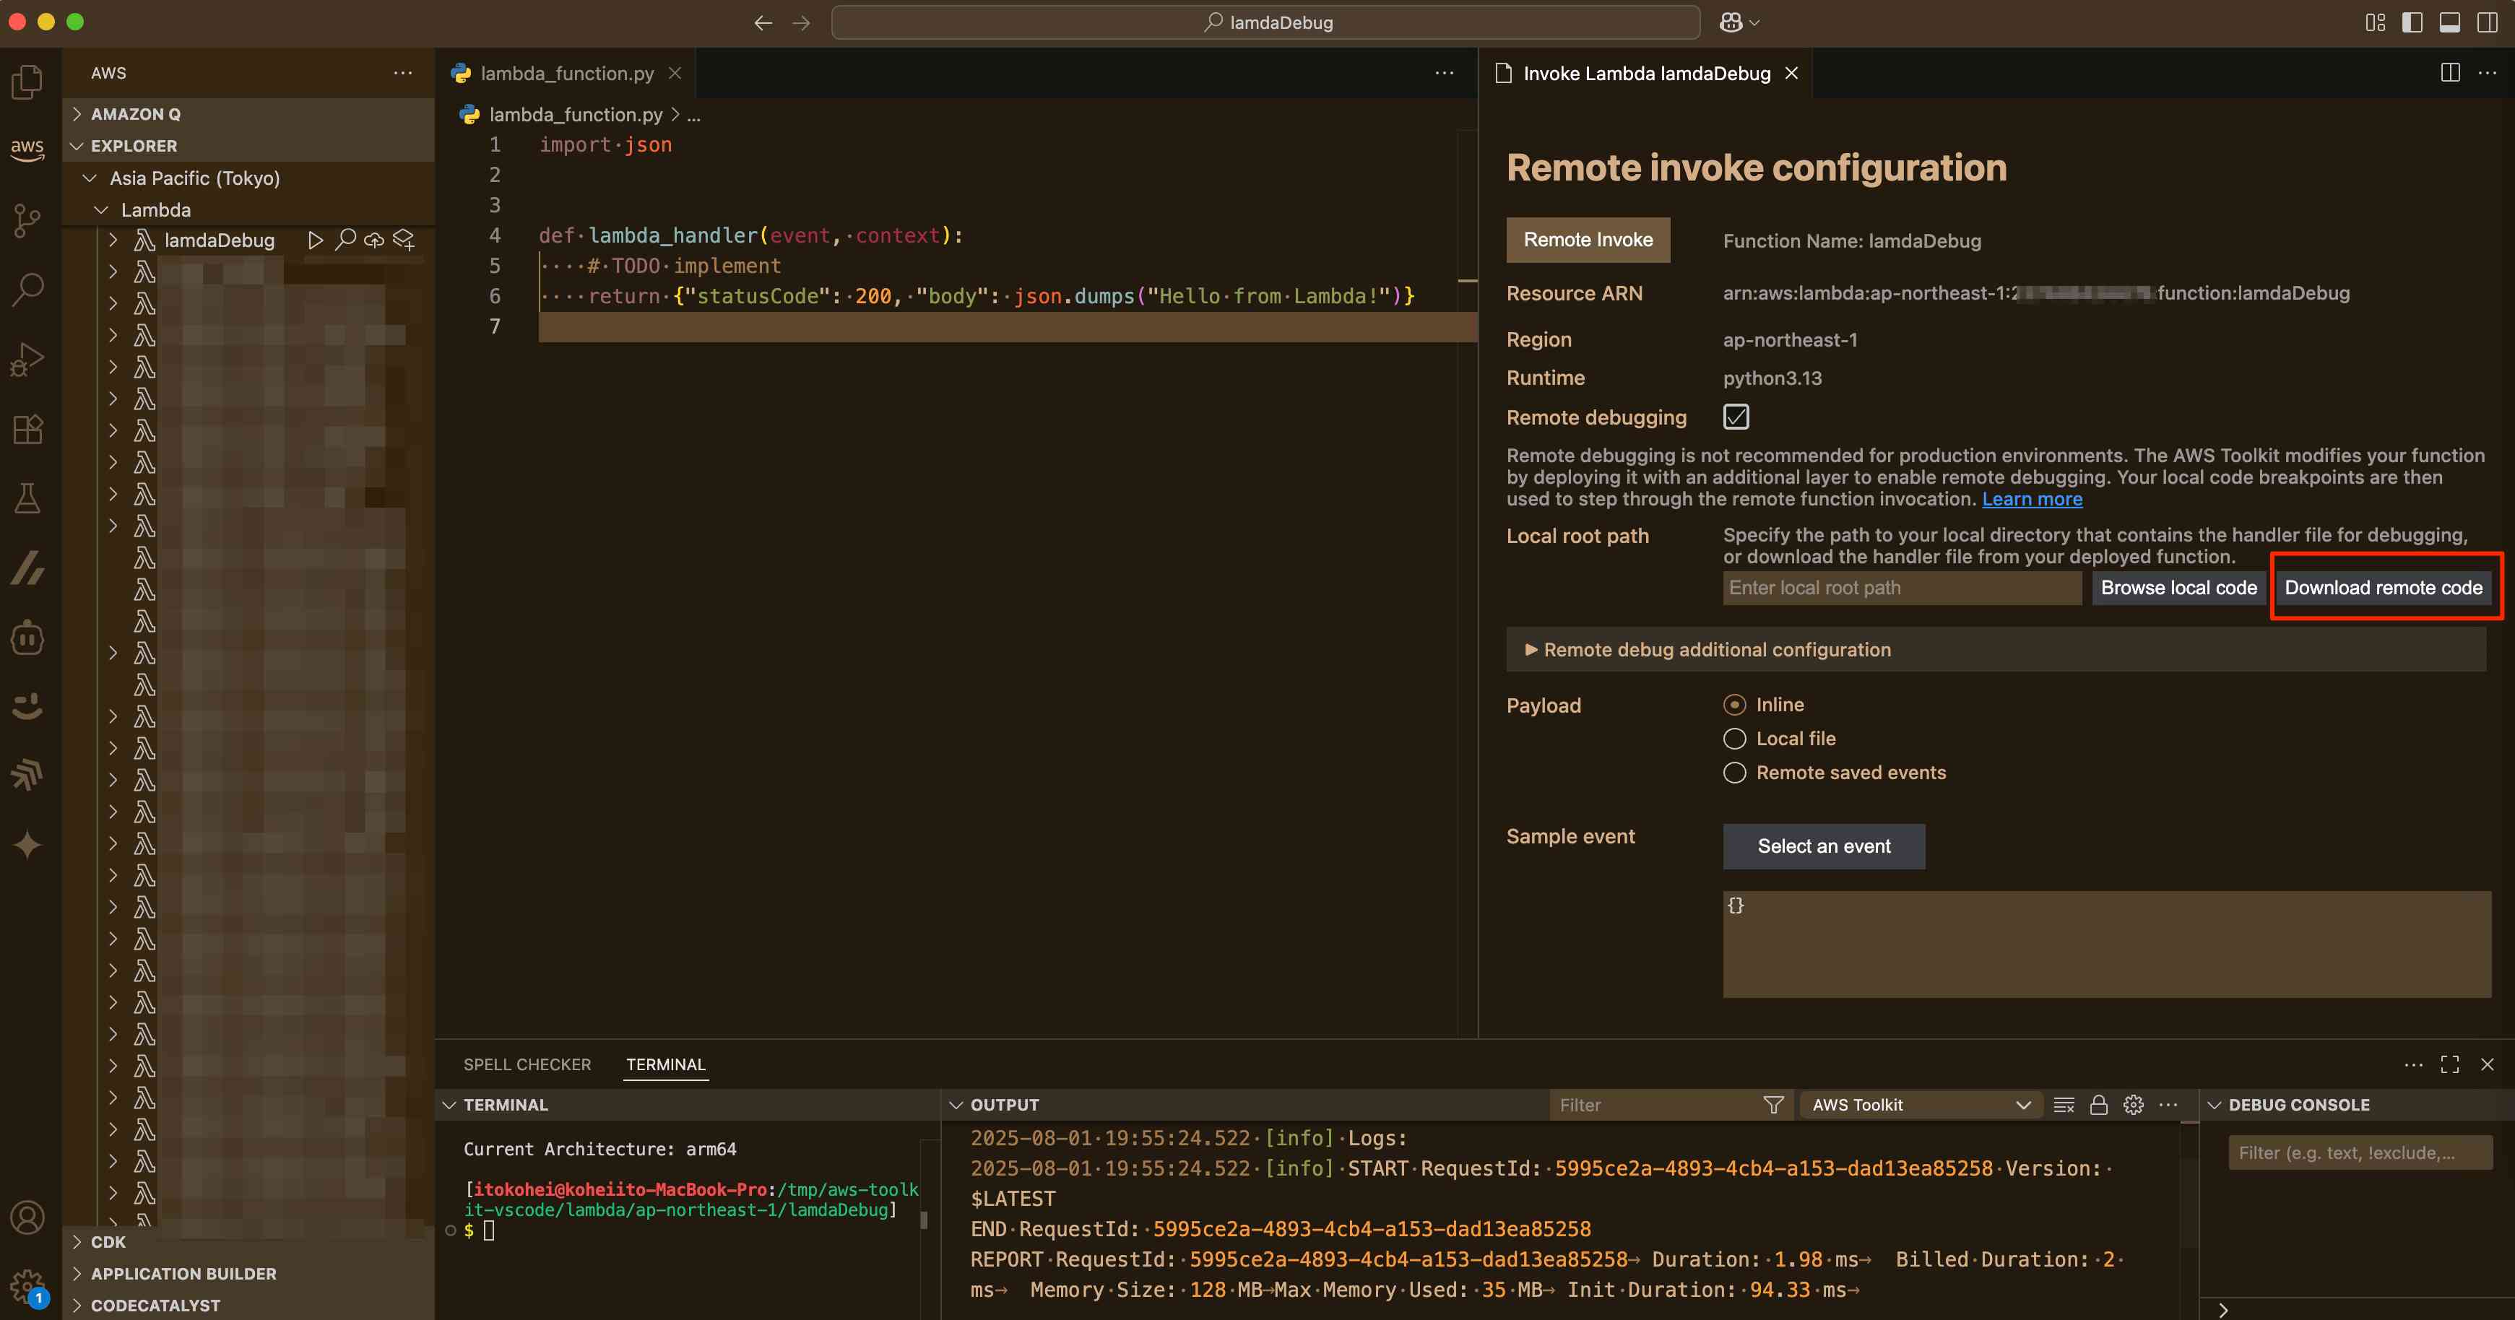Expand the CDK section
This screenshot has height=1320, width=2515.
point(108,1242)
